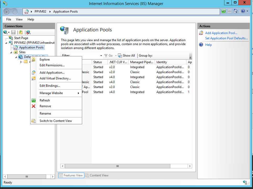Switch to Content View tab
This screenshot has width=253, height=189.
click(x=97, y=175)
